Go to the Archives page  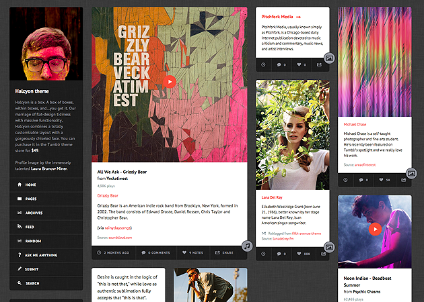click(x=34, y=213)
